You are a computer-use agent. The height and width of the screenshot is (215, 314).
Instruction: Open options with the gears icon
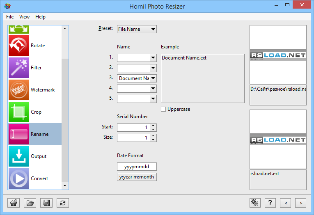click(x=255, y=203)
